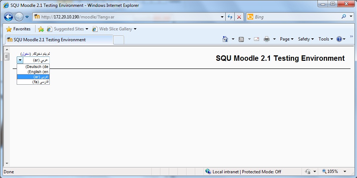Open the Tools menu
This screenshot has height=178, width=357.
click(x=325, y=39)
